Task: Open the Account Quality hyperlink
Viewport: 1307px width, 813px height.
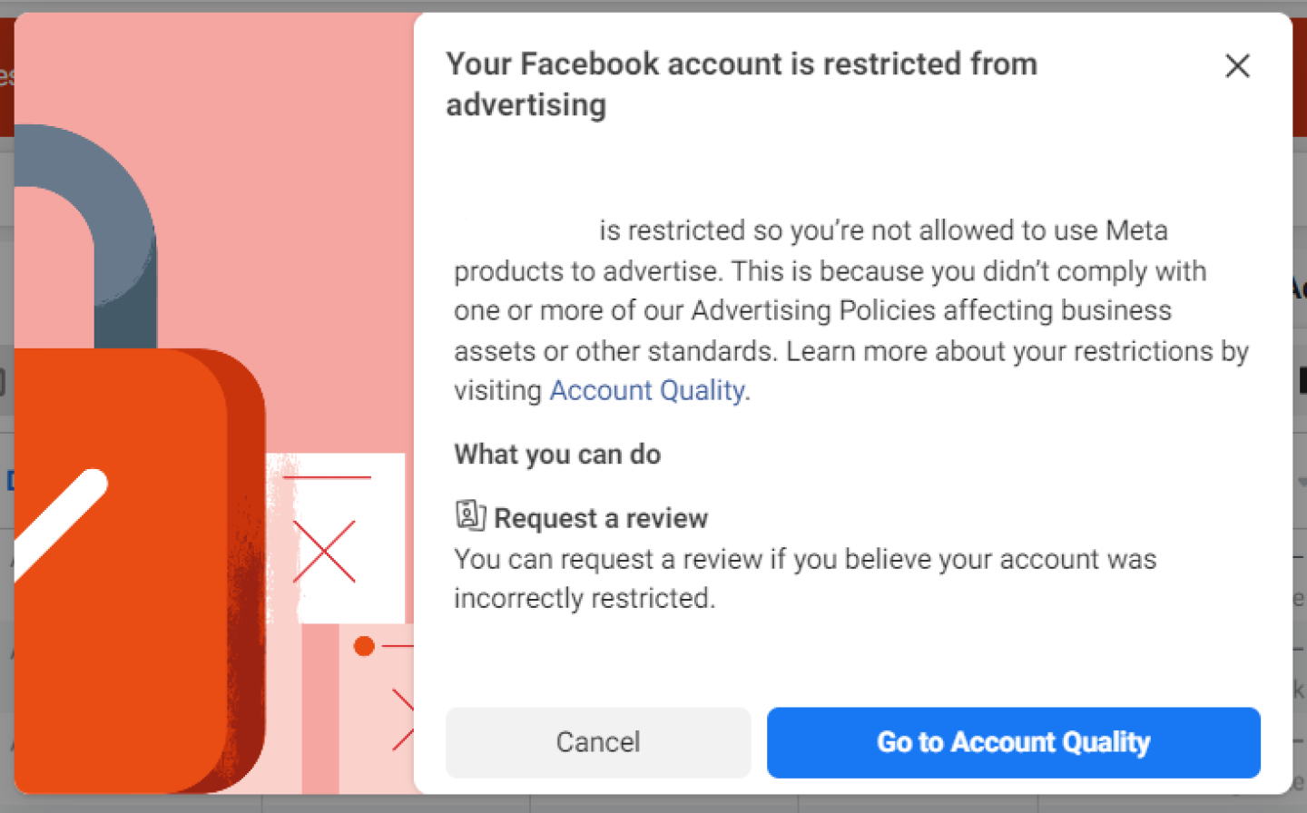Action: point(647,391)
